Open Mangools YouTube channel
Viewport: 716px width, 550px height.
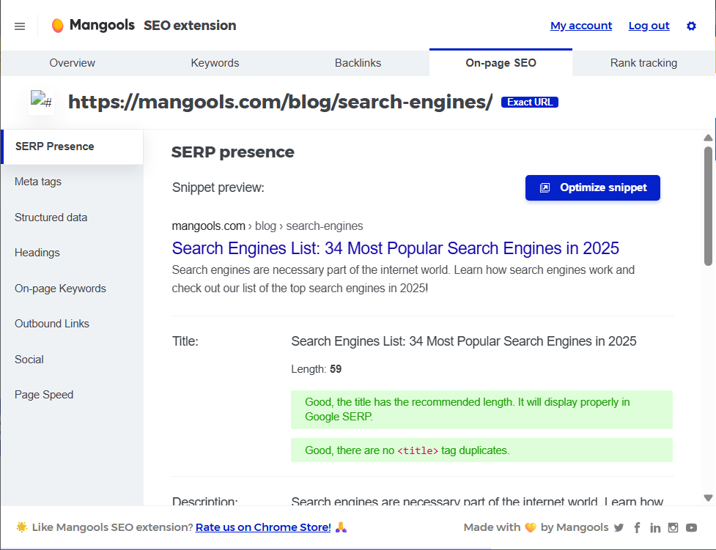coord(692,527)
